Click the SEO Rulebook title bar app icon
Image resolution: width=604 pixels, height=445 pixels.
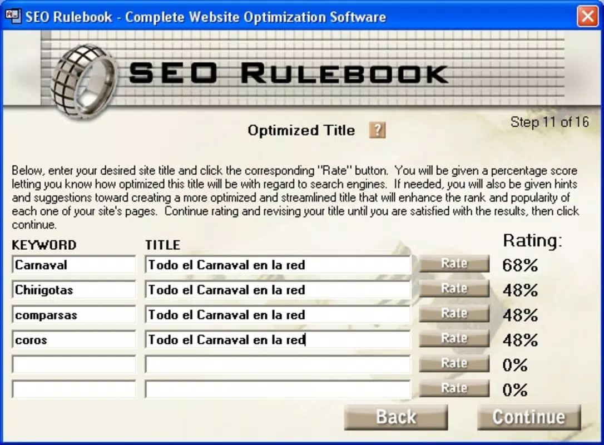(13, 17)
